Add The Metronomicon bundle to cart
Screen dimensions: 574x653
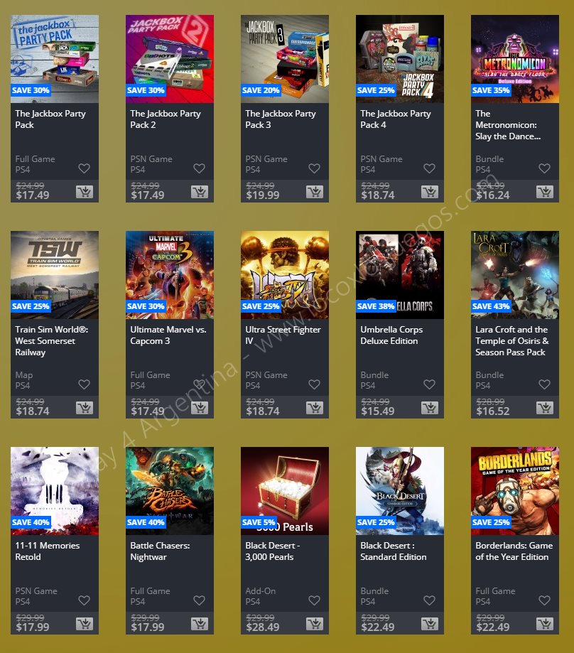[545, 192]
